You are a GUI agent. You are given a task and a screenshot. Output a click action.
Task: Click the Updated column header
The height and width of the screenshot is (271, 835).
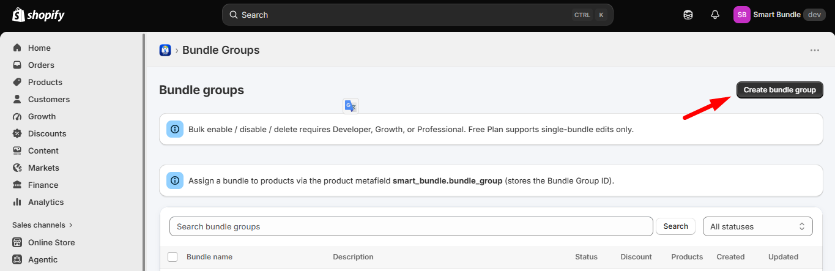pos(783,257)
